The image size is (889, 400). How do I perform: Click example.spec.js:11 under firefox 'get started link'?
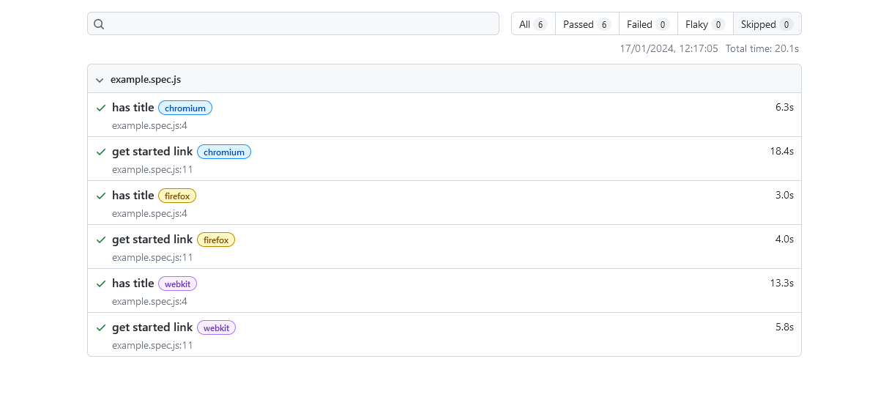point(152,257)
